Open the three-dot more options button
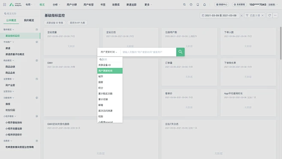The width and height of the screenshot is (282, 159). [275, 15]
